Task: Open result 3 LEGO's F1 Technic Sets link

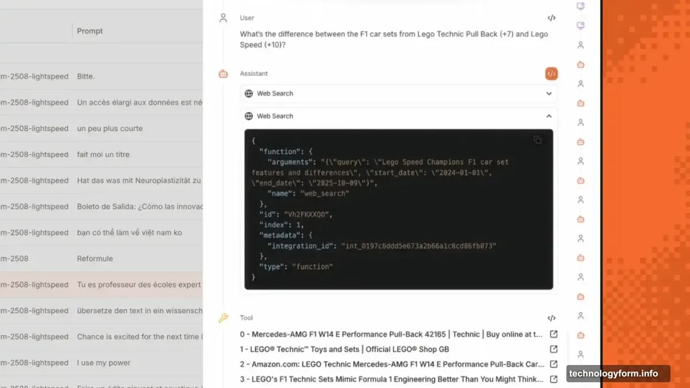Action: (392, 379)
